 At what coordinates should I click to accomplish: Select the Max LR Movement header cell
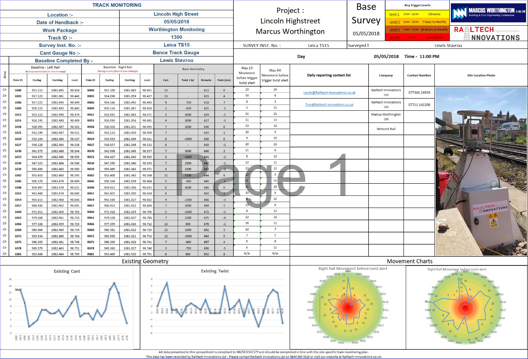tap(247, 75)
